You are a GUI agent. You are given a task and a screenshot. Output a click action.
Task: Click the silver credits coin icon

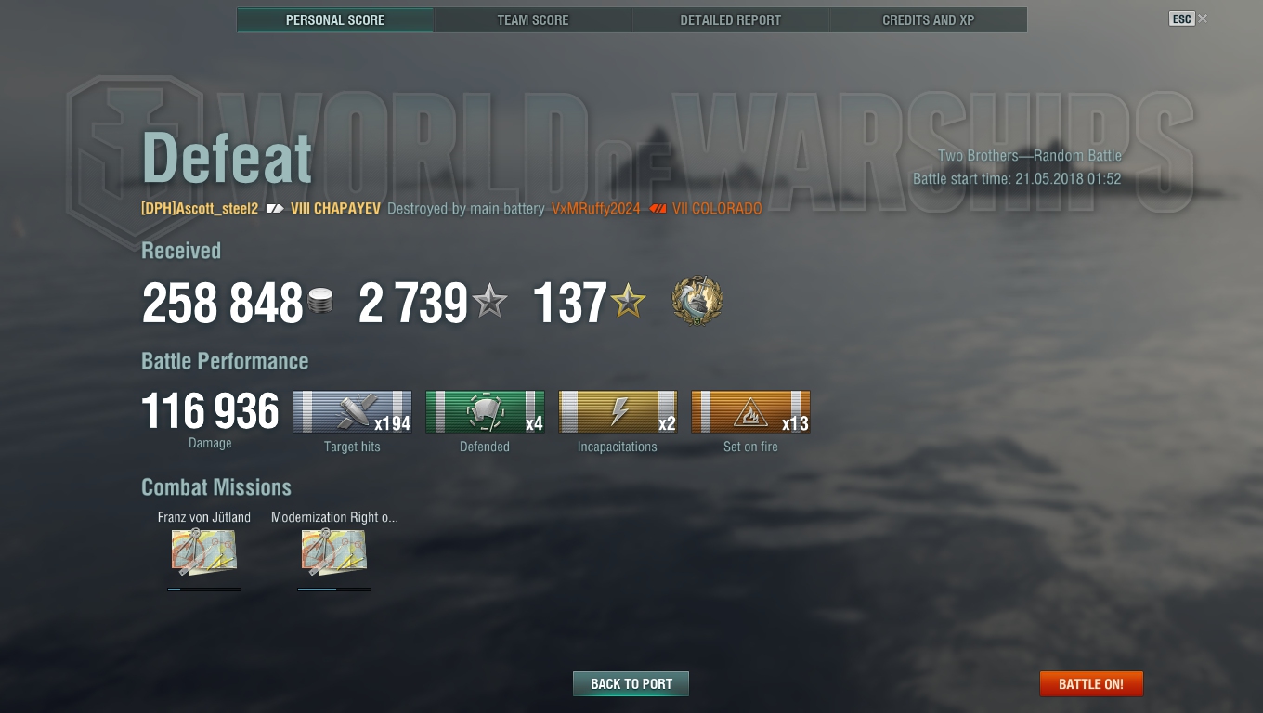click(320, 302)
